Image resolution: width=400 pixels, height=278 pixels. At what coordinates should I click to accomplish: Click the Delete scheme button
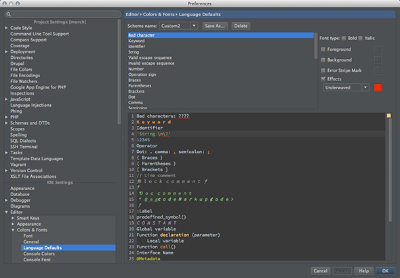pos(241,26)
